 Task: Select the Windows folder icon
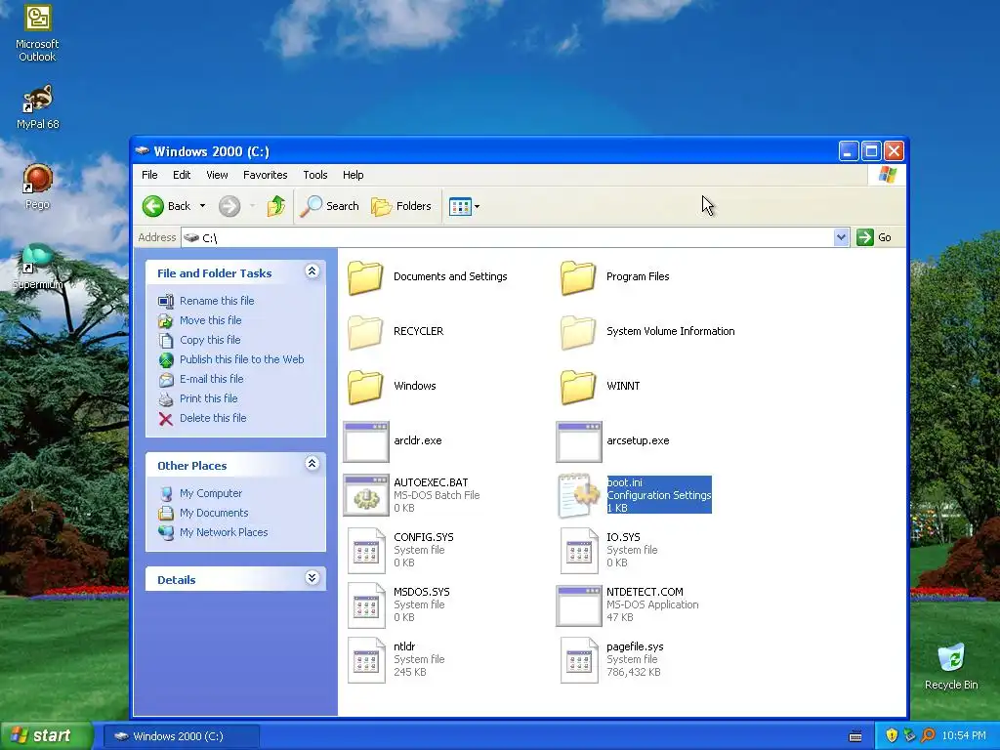coord(365,387)
